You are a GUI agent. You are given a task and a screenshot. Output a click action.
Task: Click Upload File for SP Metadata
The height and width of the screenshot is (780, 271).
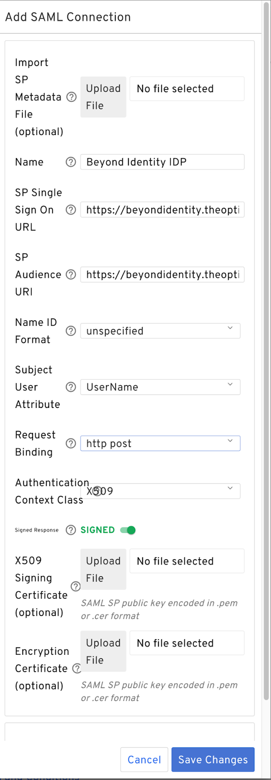tap(103, 97)
